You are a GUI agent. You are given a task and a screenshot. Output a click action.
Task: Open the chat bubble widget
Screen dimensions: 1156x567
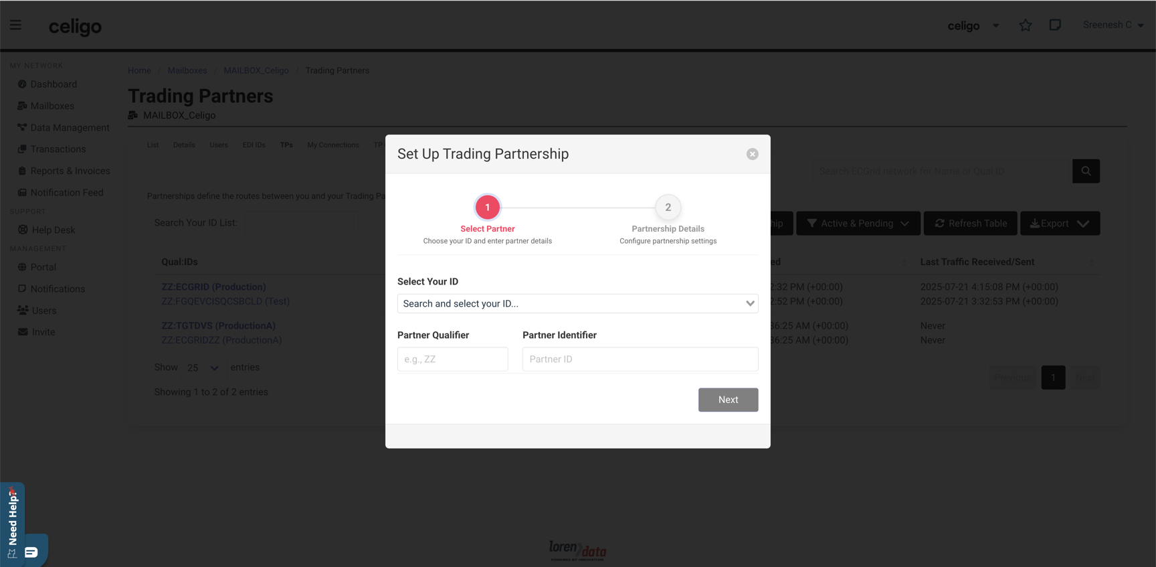pyautogui.click(x=31, y=552)
